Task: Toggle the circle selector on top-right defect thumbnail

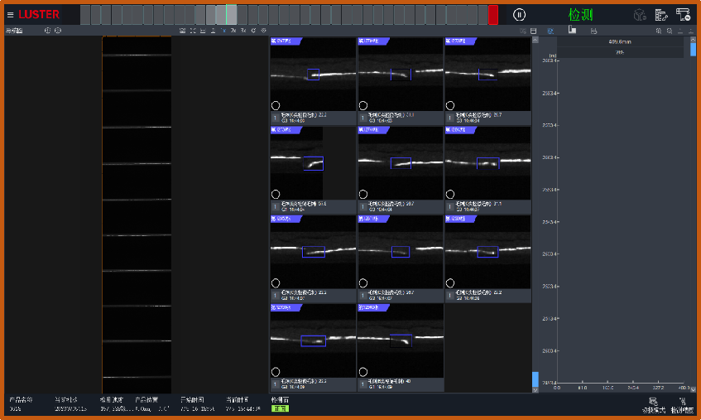Action: tap(450, 105)
